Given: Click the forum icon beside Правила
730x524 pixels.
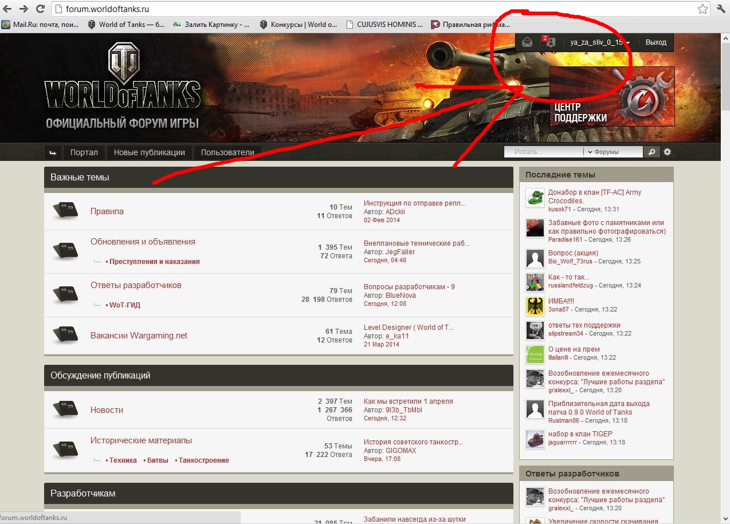Looking at the screenshot, I should tap(65, 210).
